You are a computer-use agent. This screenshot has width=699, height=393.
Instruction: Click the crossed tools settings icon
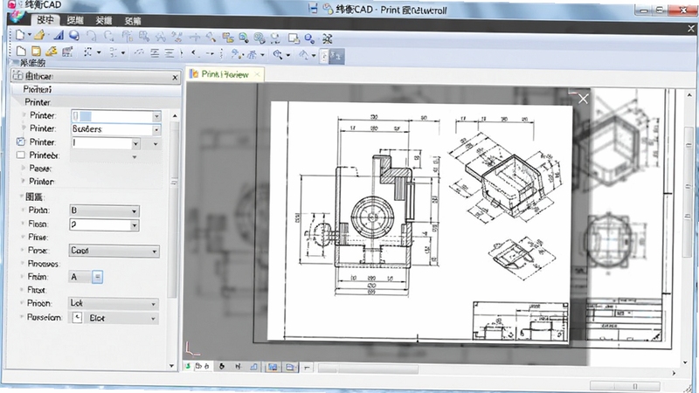click(327, 38)
